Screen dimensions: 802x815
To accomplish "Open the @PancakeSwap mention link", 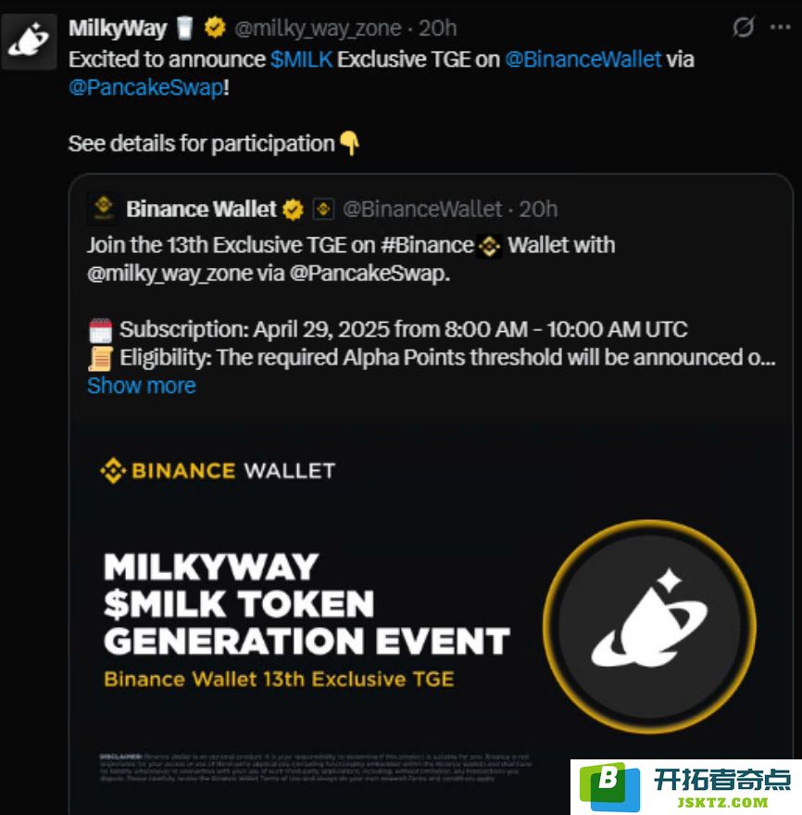I will [146, 87].
